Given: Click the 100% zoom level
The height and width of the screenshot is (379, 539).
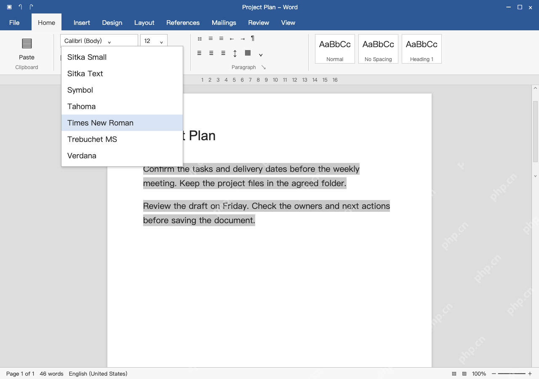Looking at the screenshot, I should [x=479, y=374].
